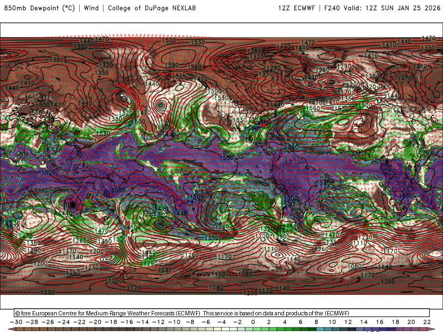Image resolution: width=443 pixels, height=332 pixels.
Task: Click the -22 legend value
Action: (x=79, y=322)
